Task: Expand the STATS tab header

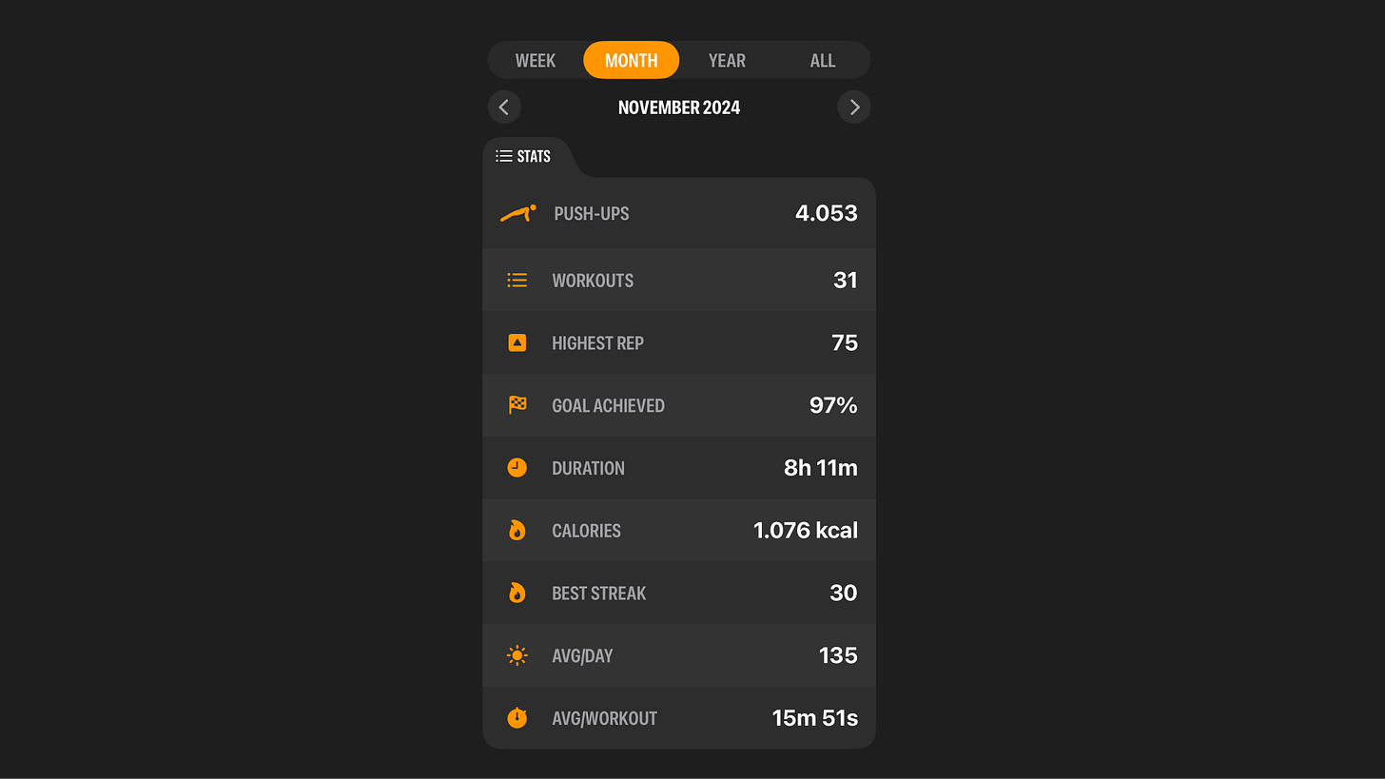Action: click(x=529, y=156)
